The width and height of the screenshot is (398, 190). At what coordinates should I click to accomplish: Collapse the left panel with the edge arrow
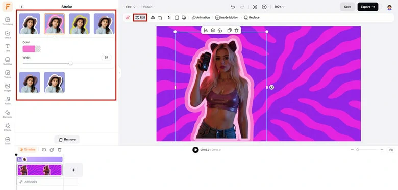tap(119, 73)
